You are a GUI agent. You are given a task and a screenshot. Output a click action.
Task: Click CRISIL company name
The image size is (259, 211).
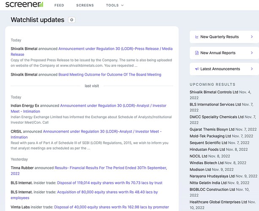tap(16, 132)
